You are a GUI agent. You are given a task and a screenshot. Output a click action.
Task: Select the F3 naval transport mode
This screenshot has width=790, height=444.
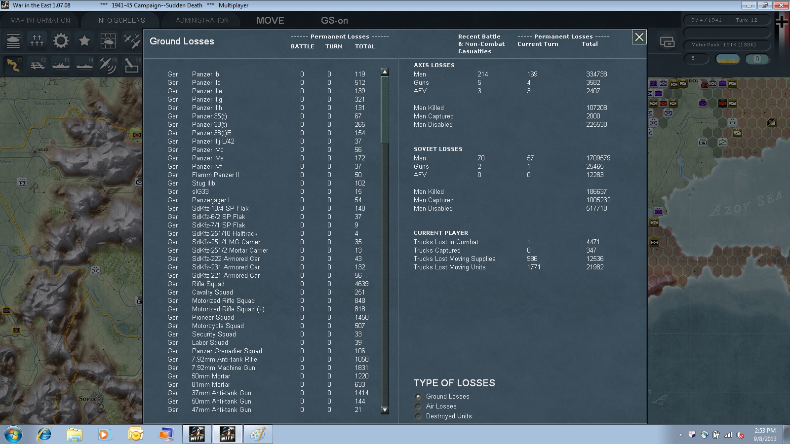coord(61,65)
